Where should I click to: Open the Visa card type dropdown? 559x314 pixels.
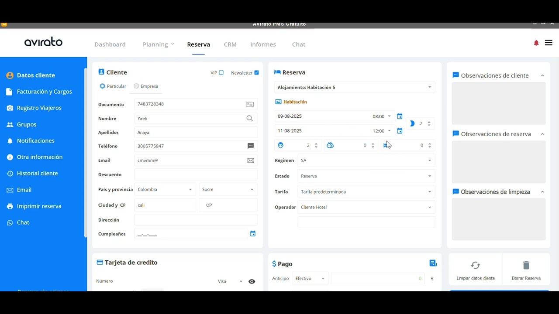tap(230, 281)
